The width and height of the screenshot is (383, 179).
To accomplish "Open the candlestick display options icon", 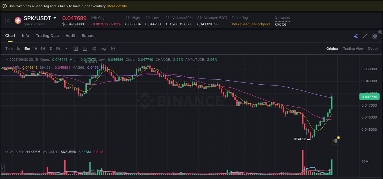I will (94, 49).
